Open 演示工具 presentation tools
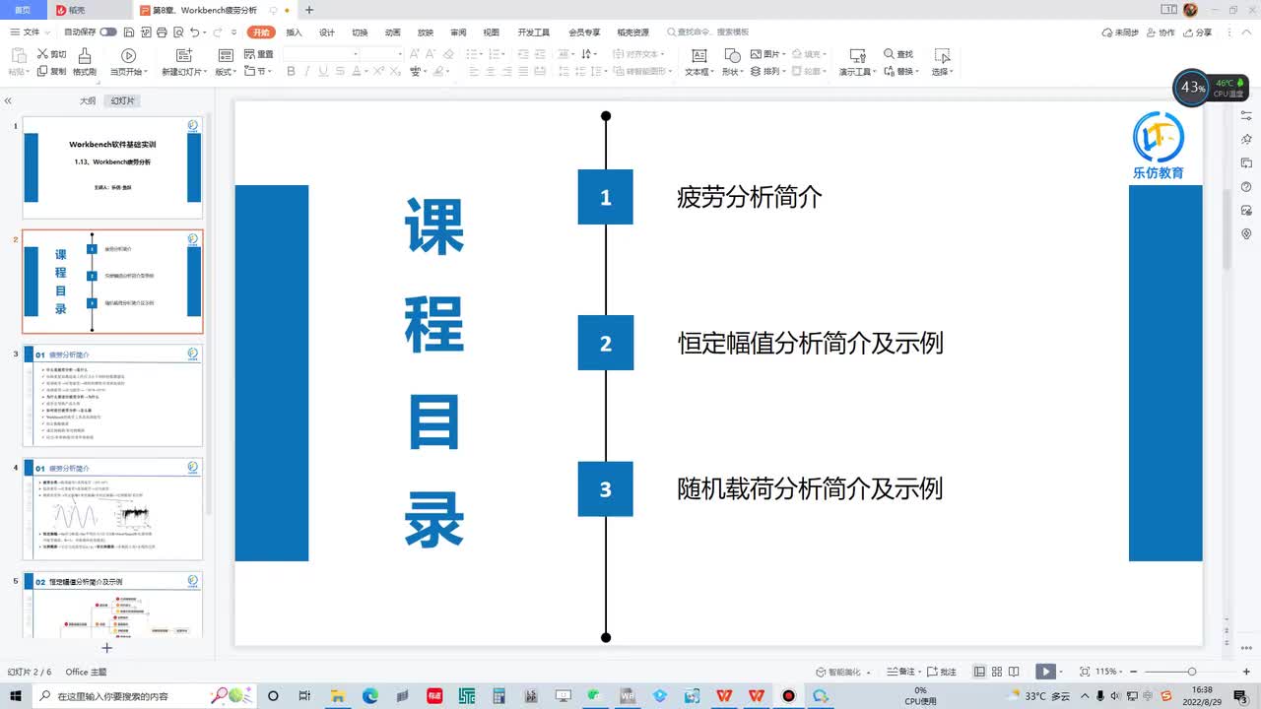Screen dimensions: 1261x709 click(x=857, y=62)
